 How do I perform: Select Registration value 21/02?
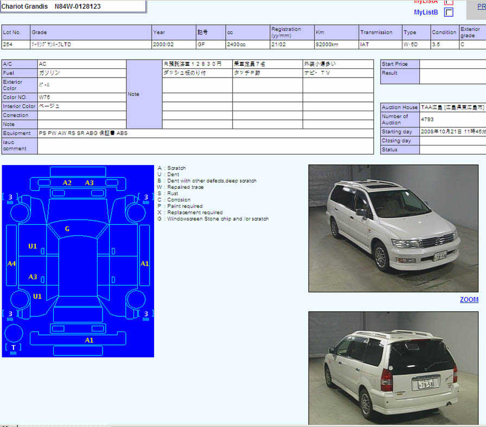[292, 44]
